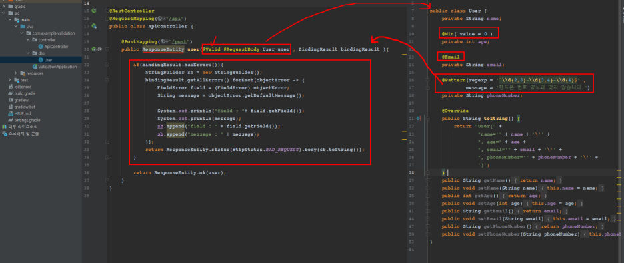Click the build.gradle file icon

(11, 93)
